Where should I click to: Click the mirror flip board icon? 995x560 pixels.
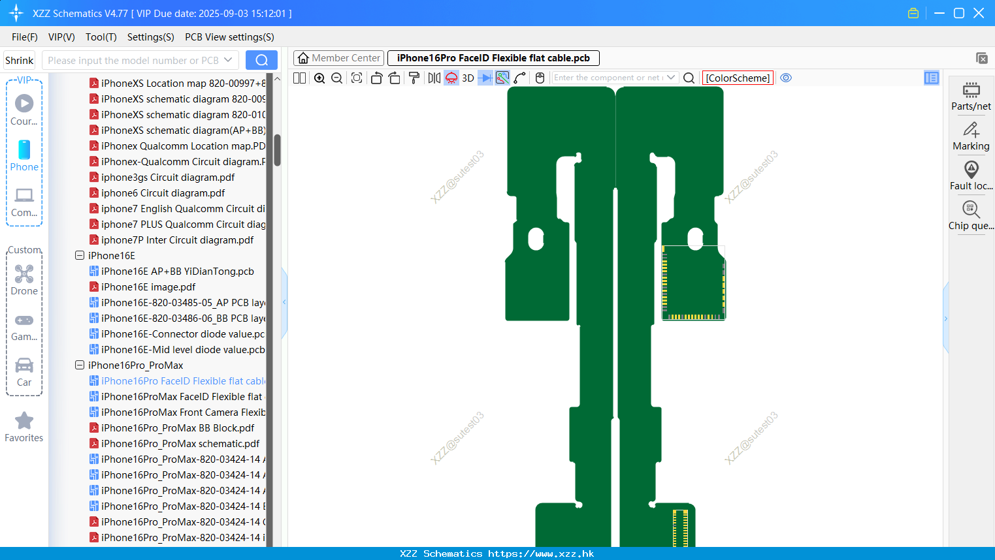[x=434, y=78]
